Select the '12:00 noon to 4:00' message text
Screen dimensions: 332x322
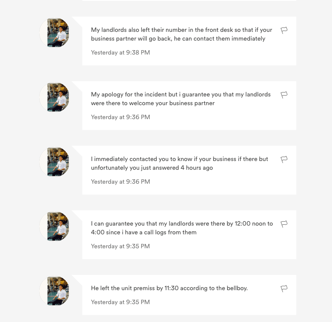[x=182, y=228]
